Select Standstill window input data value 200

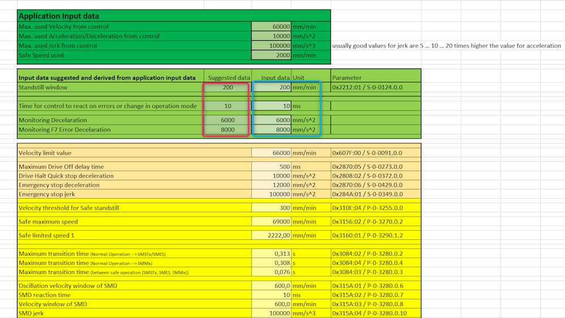tap(271, 87)
